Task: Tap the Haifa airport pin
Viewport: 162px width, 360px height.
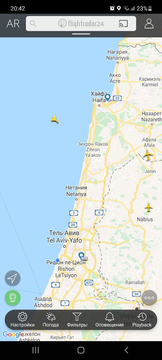Action: click(x=107, y=98)
